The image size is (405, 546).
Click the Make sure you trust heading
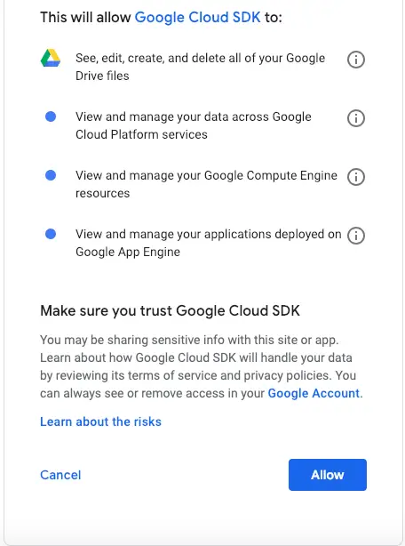[170, 310]
